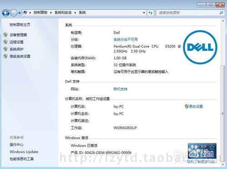Select lzy-PC beside 计算机全名

[x=119, y=114]
